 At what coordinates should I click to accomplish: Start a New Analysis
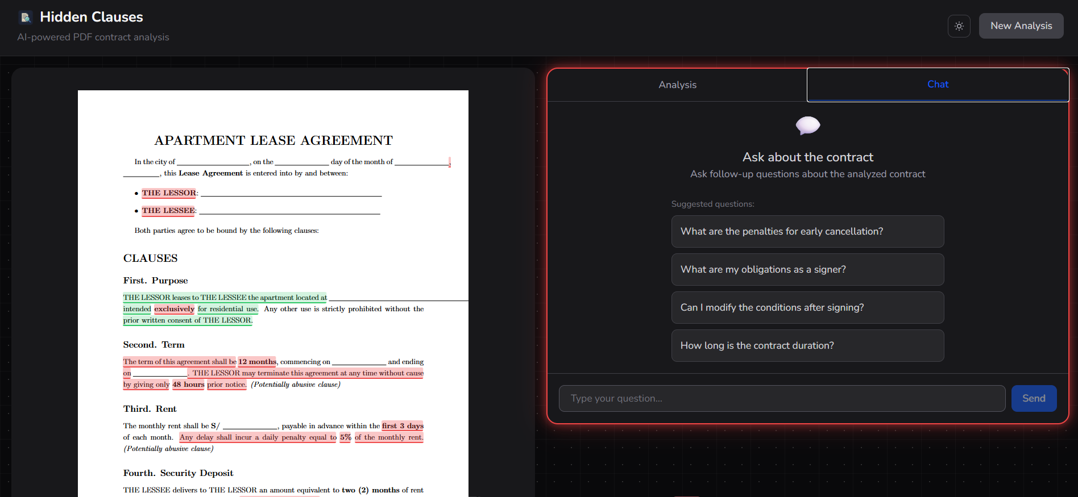(1021, 26)
